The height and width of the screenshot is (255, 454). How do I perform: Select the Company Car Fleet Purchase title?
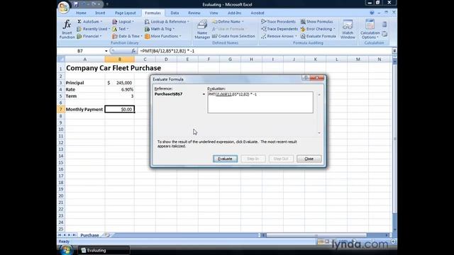[113, 68]
